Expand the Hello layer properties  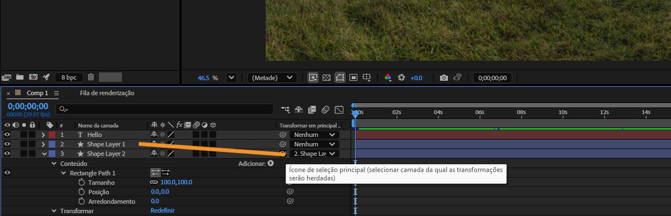(x=44, y=135)
